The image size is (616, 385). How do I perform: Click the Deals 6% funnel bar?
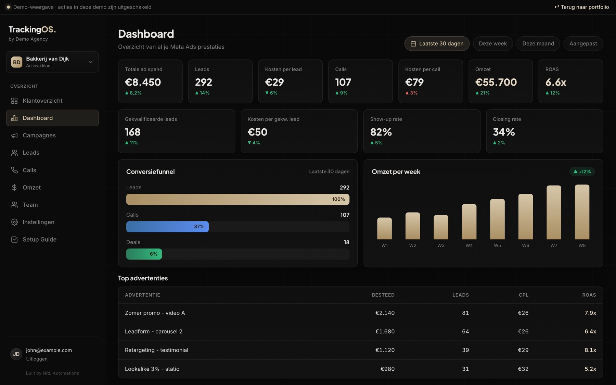coord(144,254)
